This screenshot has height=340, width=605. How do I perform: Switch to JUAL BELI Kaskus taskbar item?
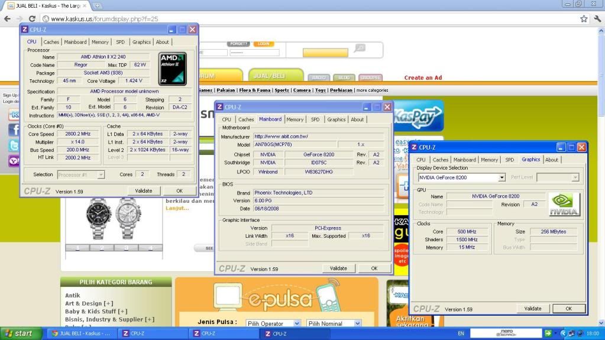tap(82, 333)
